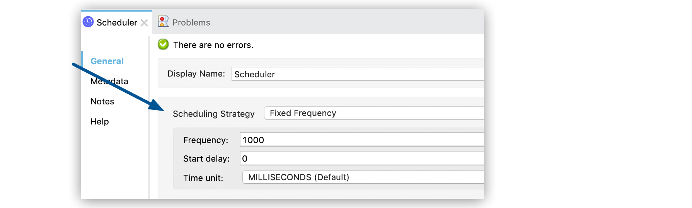This screenshot has height=208, width=692.
Task: Open the Problems tab
Action: click(x=191, y=22)
